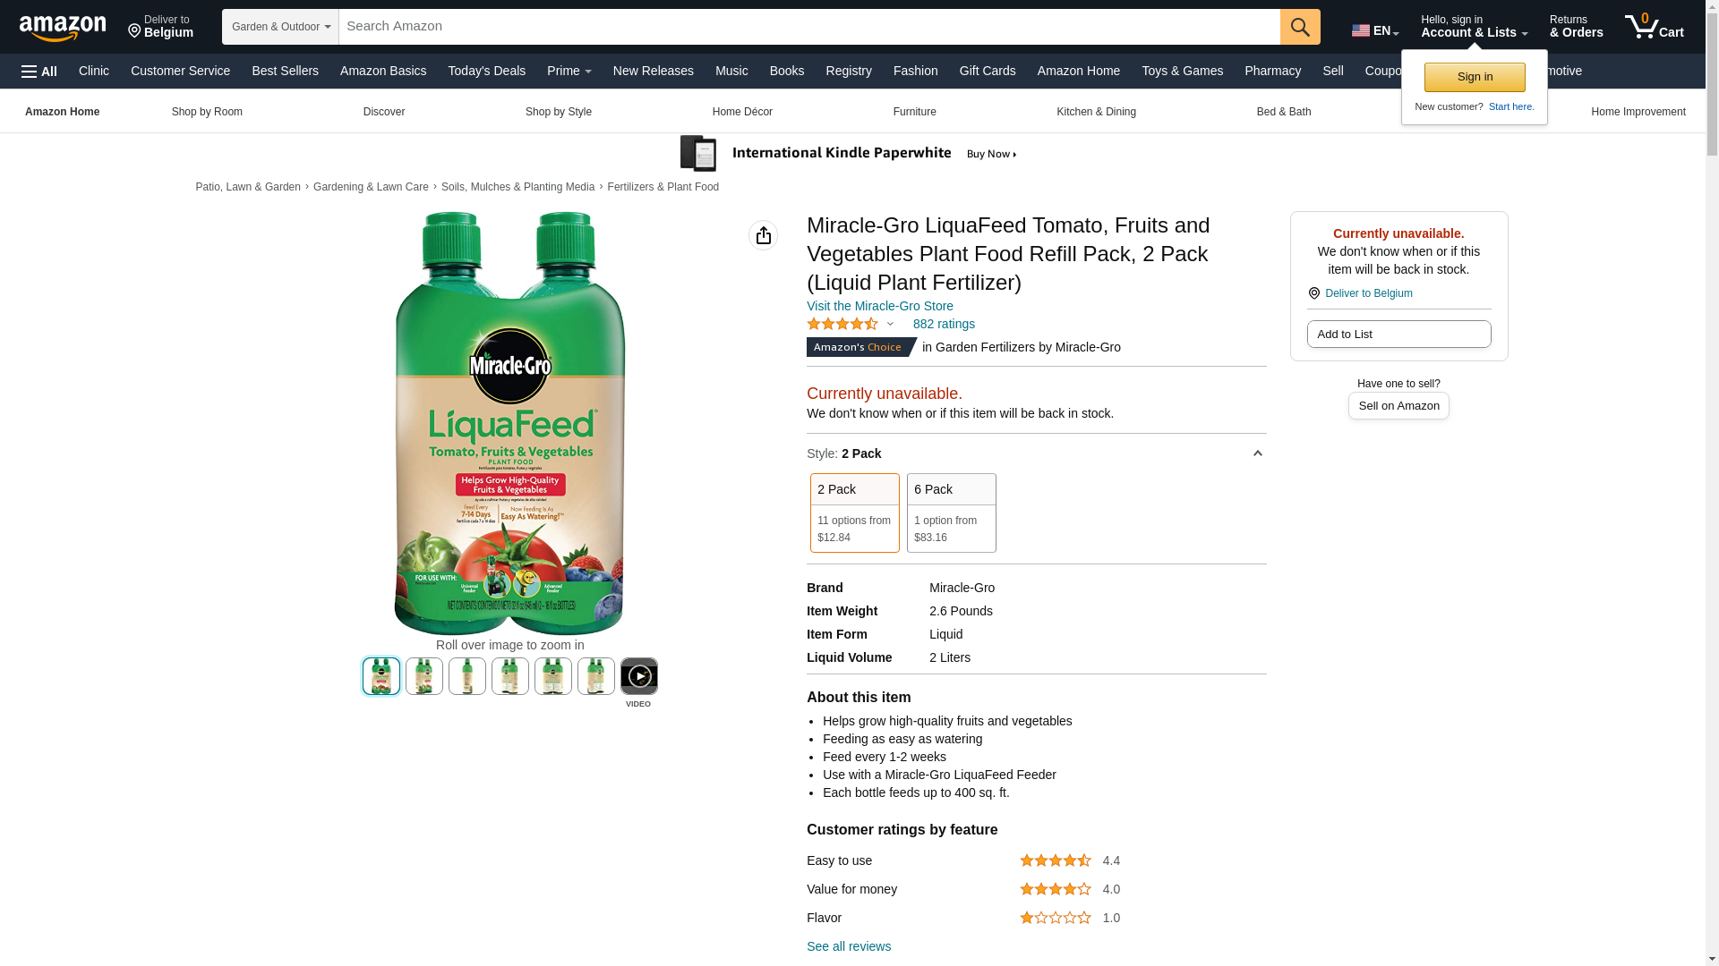Select the 2 Pack style option
The image size is (1719, 966).
(854, 513)
